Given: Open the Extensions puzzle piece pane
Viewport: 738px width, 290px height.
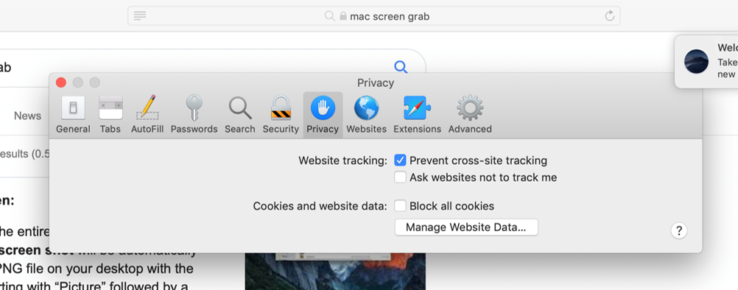Looking at the screenshot, I should pyautogui.click(x=417, y=115).
